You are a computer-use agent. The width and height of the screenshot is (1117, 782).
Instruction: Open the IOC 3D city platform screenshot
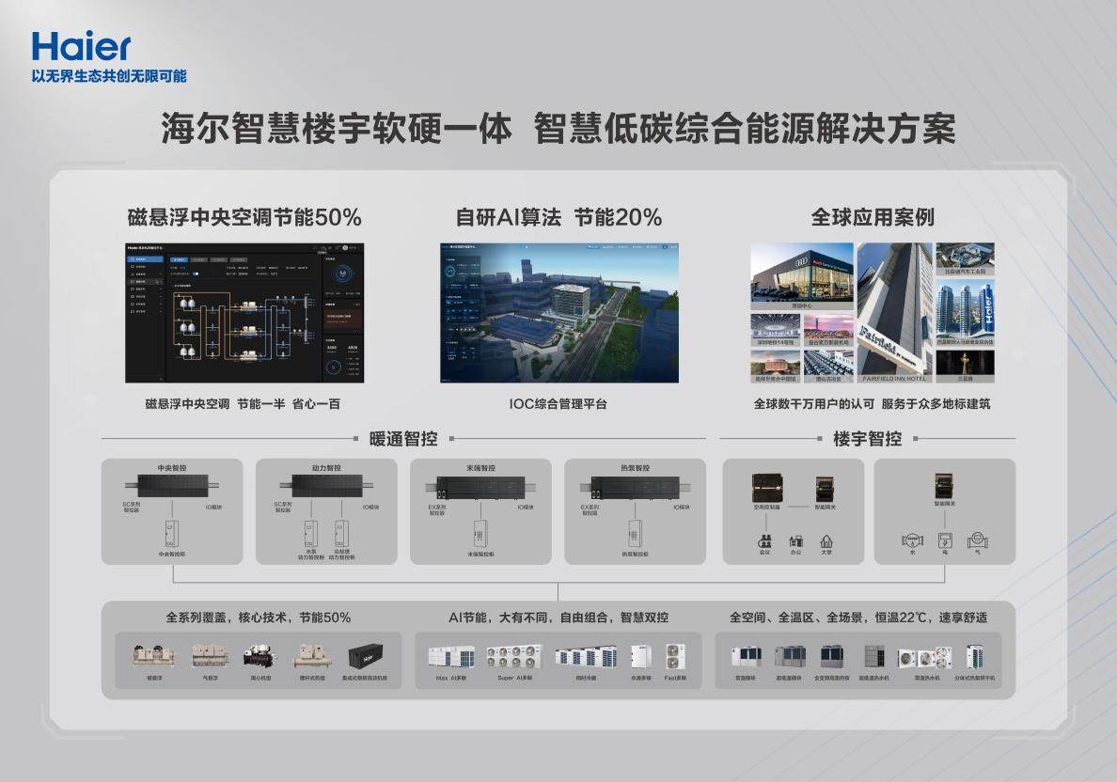[558, 313]
